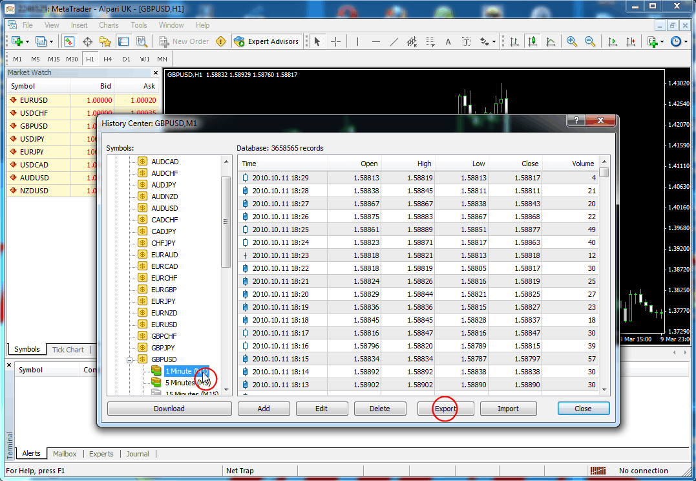
Task: Click the Delete button
Action: [380, 409]
